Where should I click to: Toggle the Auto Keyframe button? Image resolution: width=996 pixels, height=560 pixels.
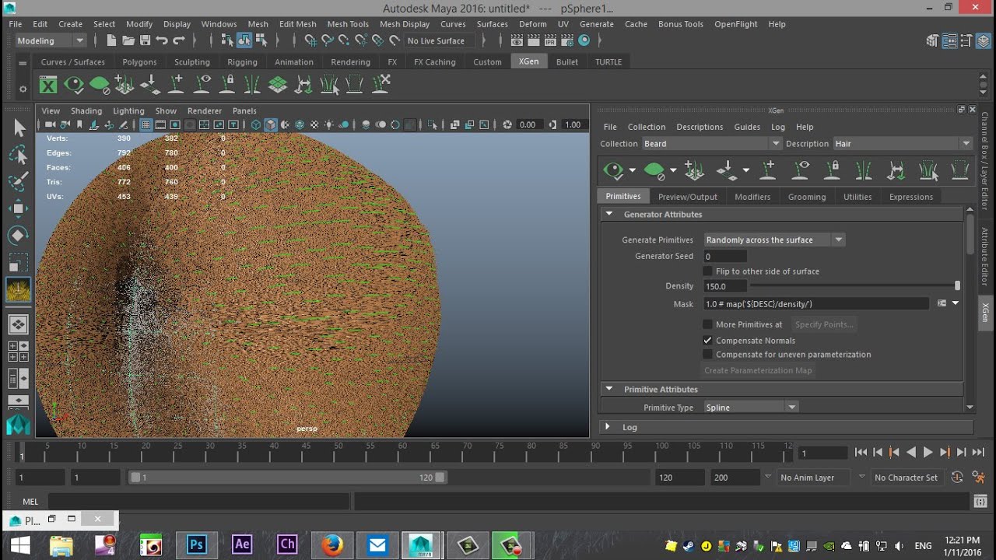pyautogui.click(x=957, y=478)
